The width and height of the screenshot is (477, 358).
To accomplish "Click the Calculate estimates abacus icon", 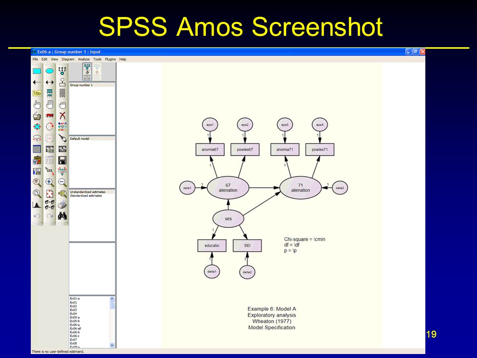I will pyautogui.click(x=63, y=149).
